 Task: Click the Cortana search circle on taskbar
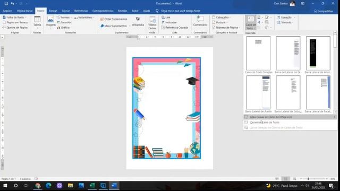click(x=15, y=186)
